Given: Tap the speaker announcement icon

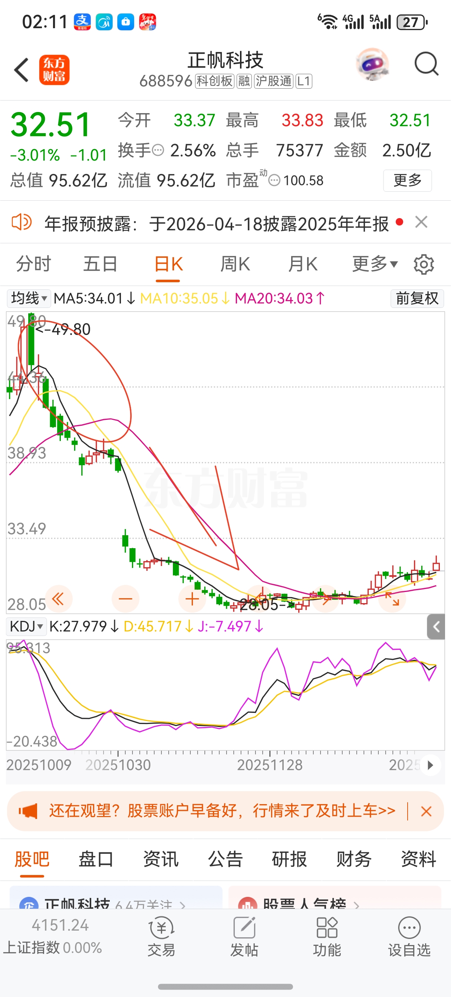Looking at the screenshot, I should pos(21,222).
